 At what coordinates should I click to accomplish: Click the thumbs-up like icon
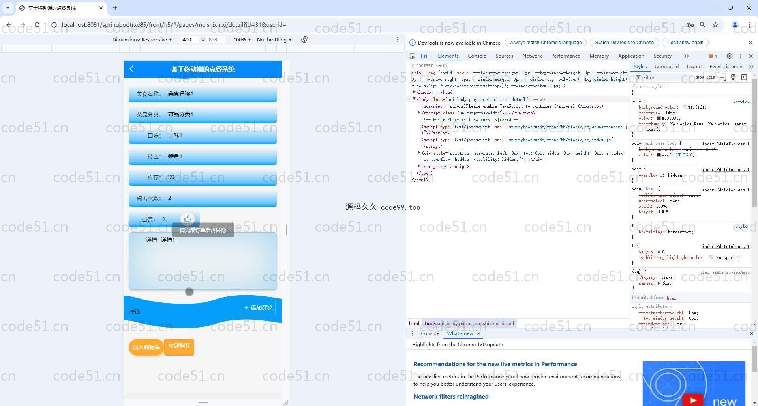pyautogui.click(x=188, y=218)
